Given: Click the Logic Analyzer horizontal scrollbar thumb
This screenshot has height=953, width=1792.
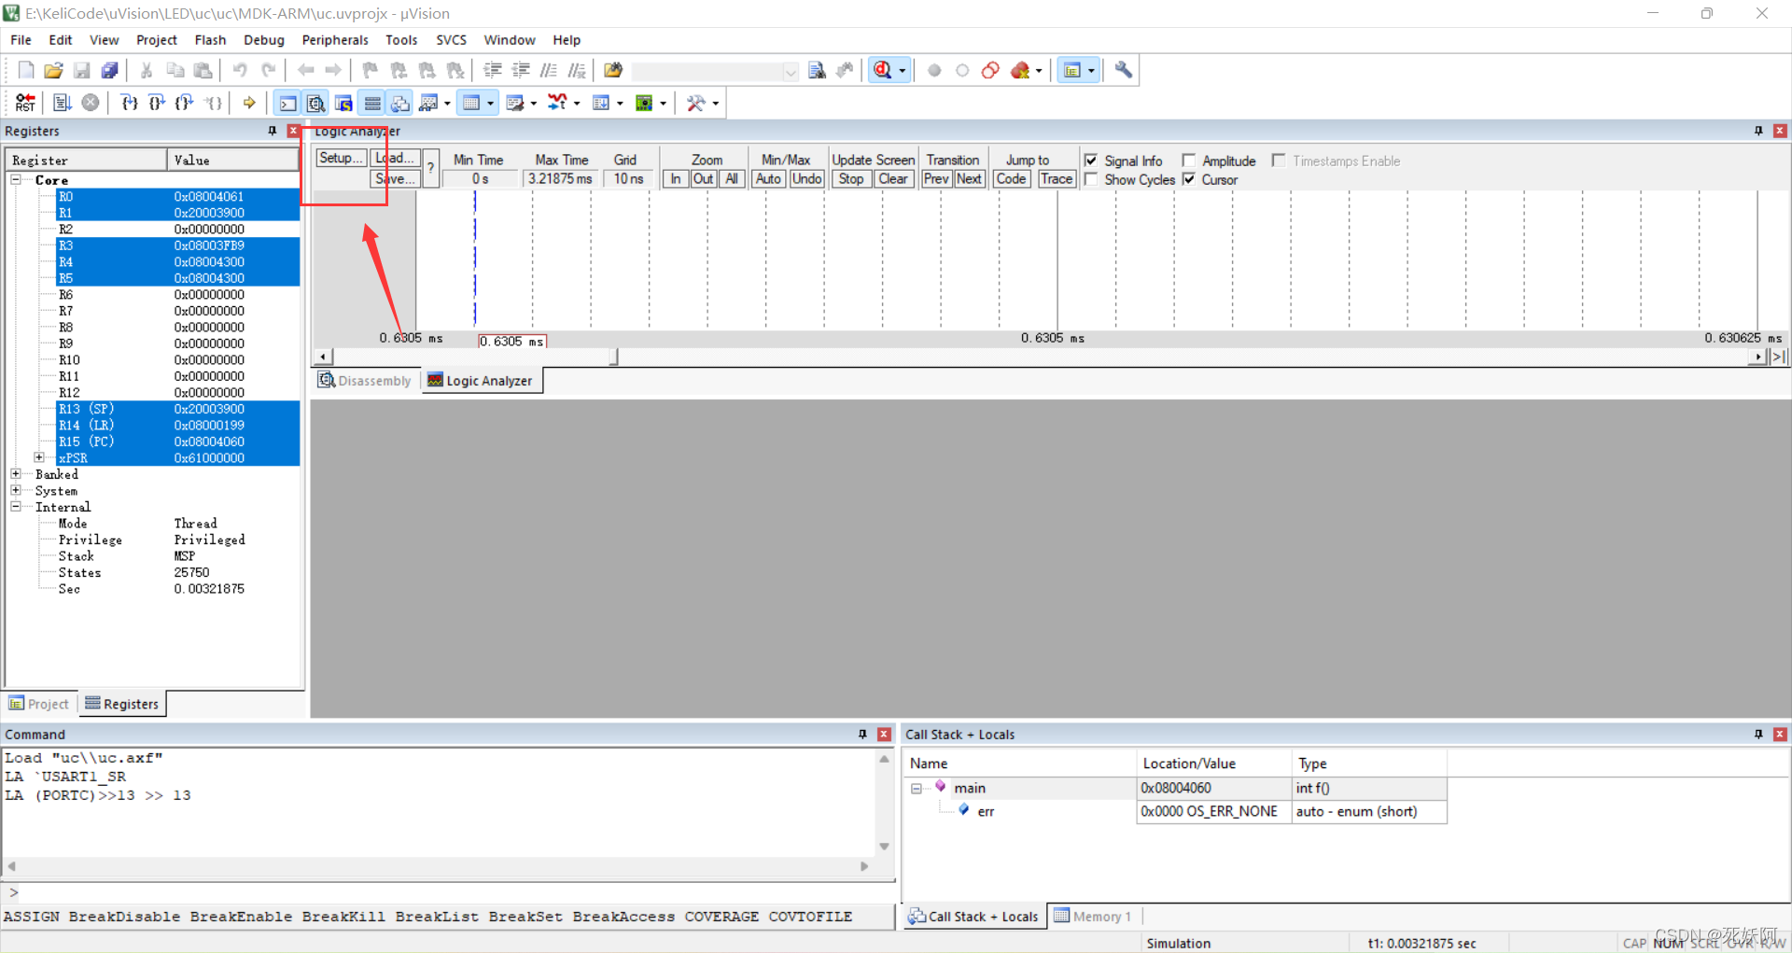Looking at the screenshot, I should 613,357.
